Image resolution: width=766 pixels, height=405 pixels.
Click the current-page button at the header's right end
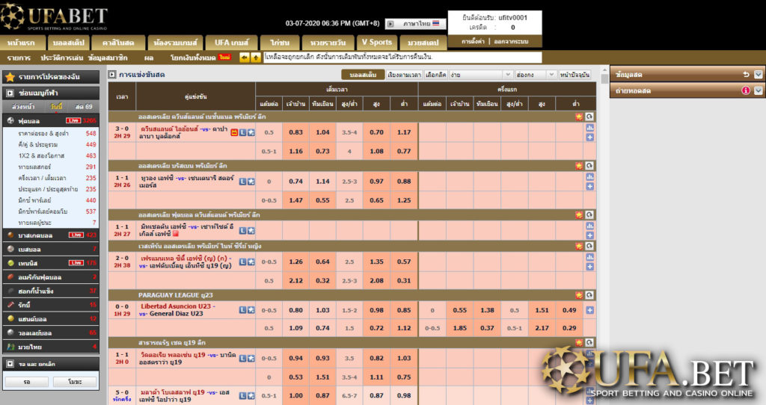point(574,75)
